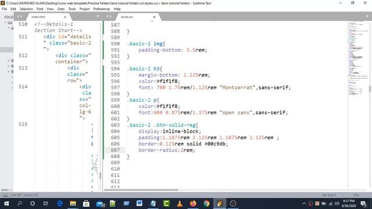Click right pane tab scroll arrows
The width and height of the screenshot is (372, 209).
(109, 16)
